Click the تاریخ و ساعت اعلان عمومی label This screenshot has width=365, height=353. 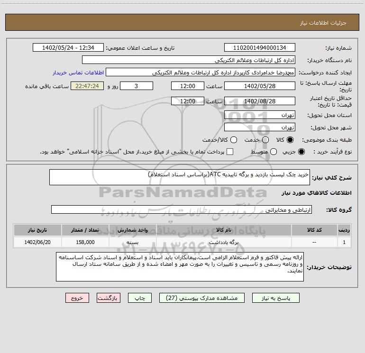[x=140, y=48]
